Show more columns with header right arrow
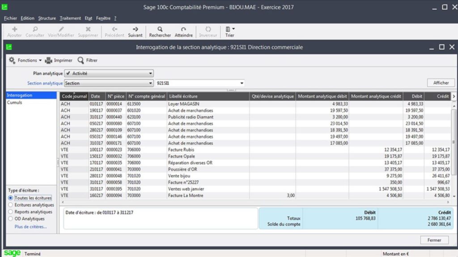Screen dimensions: 458x257 [x=454, y=96]
